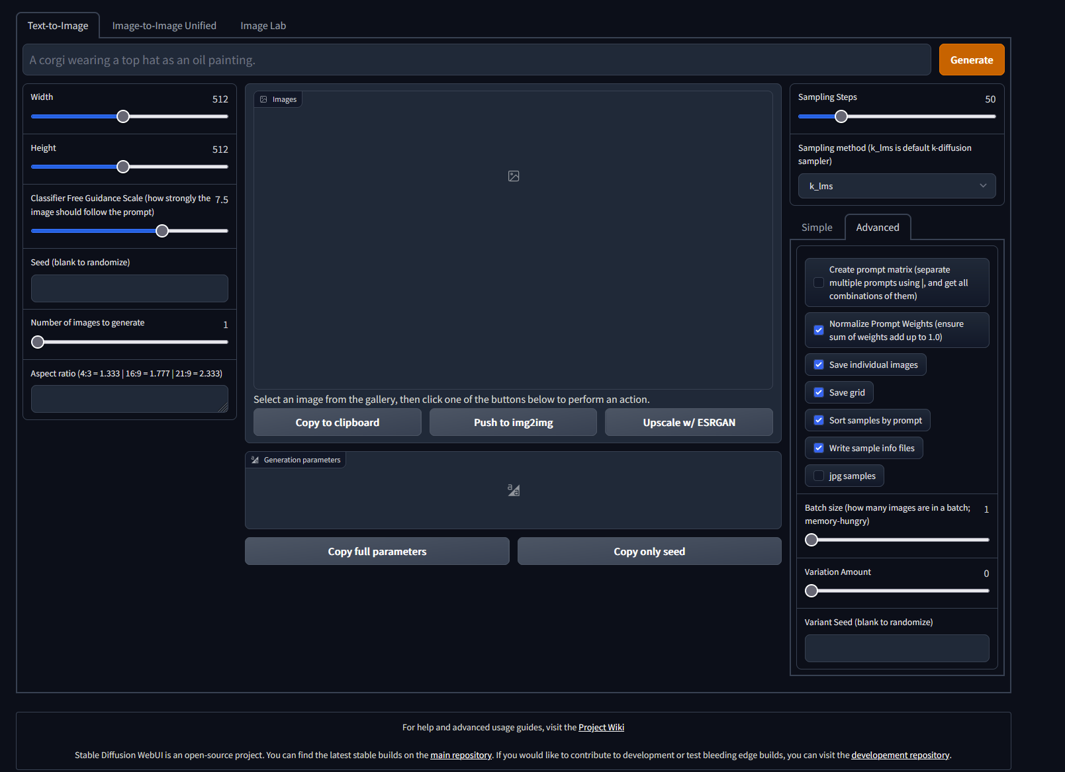
Task: Open the developement repository link
Action: [x=900, y=755]
